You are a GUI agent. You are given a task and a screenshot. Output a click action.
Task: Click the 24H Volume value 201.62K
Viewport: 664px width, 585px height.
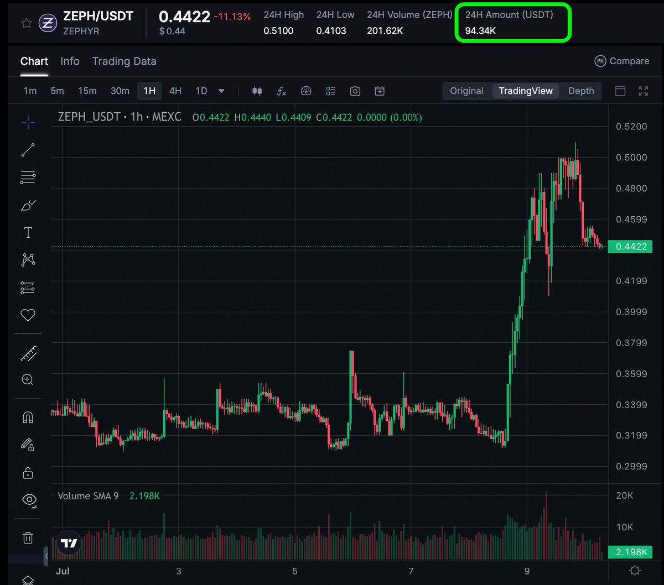pos(385,31)
